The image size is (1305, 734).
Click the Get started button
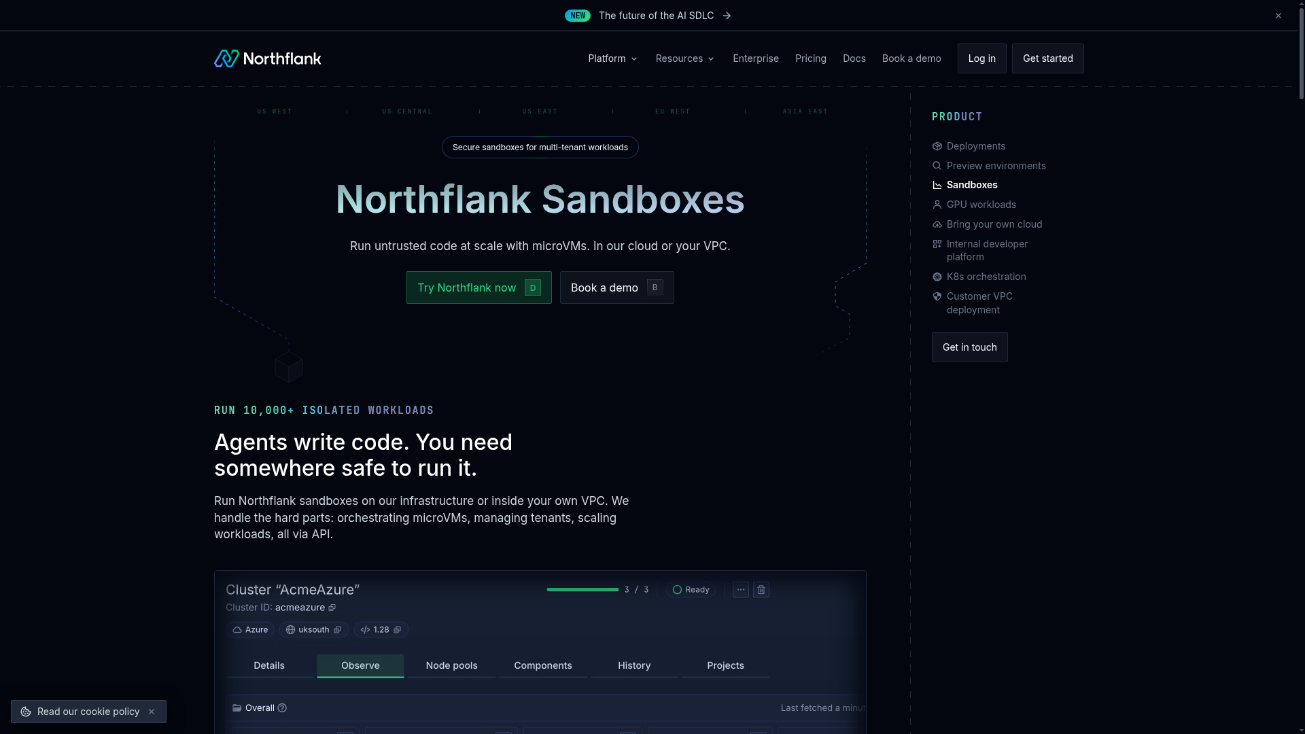click(x=1048, y=58)
